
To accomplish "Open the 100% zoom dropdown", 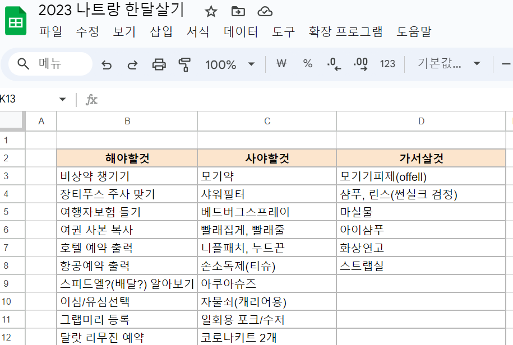I will tap(230, 64).
